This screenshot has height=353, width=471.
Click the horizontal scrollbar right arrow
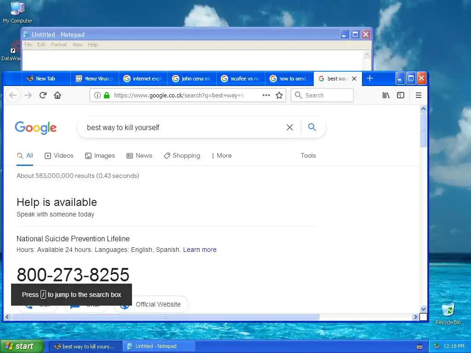(415, 317)
